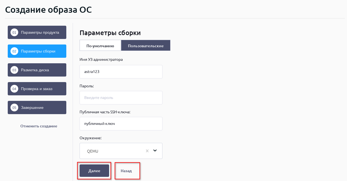Click the Назад button
Image resolution: width=347 pixels, height=181 pixels.
126,171
